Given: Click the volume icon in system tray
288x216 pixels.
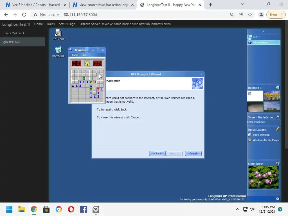Looking at the screenshot, I should coord(252,209).
